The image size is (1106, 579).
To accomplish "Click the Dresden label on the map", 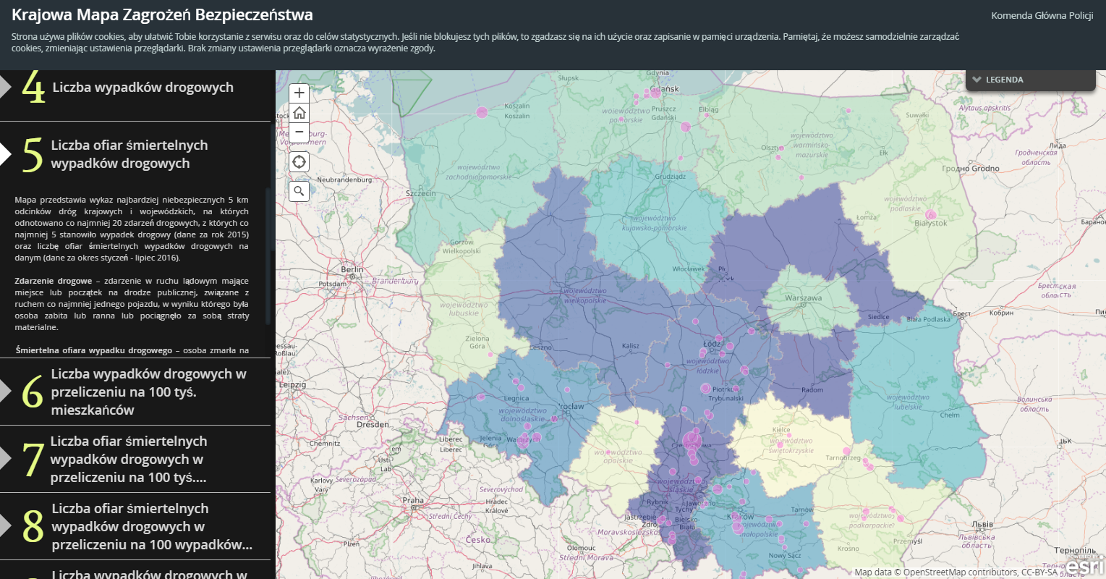I will point(373,425).
